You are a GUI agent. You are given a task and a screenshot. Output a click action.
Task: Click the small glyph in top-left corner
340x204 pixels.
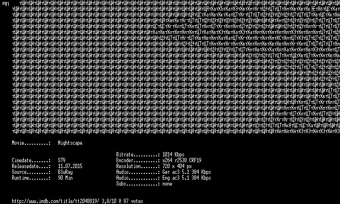tap(5, 4)
